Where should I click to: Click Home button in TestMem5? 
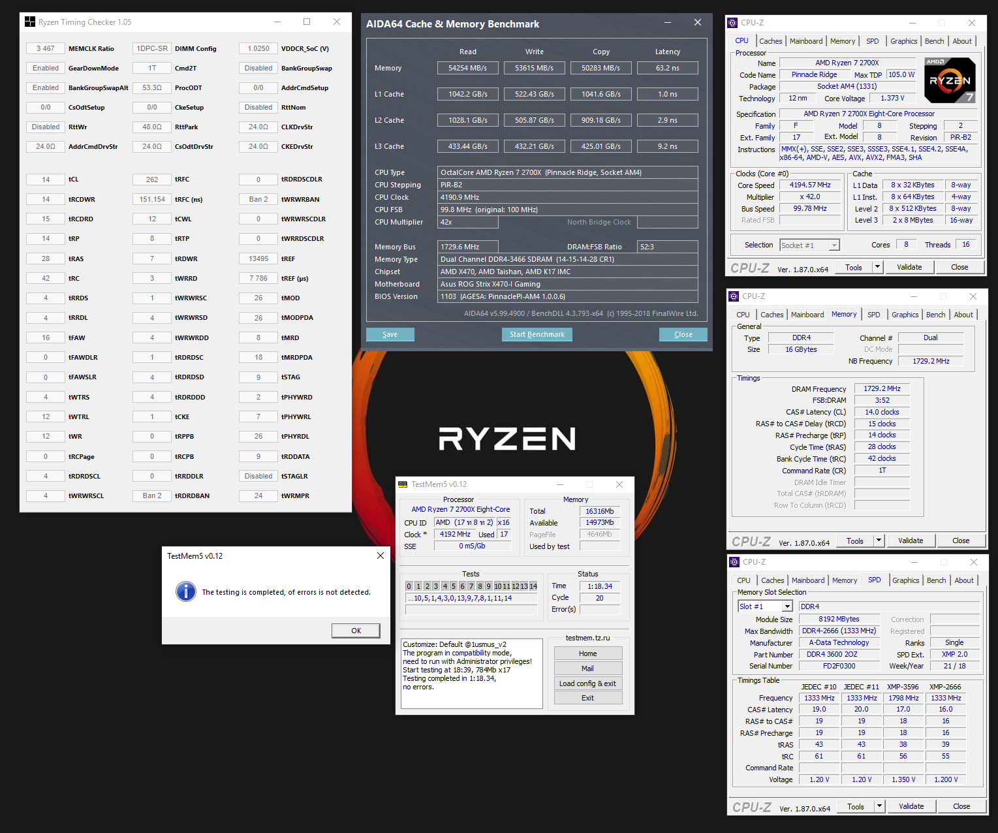pos(587,653)
